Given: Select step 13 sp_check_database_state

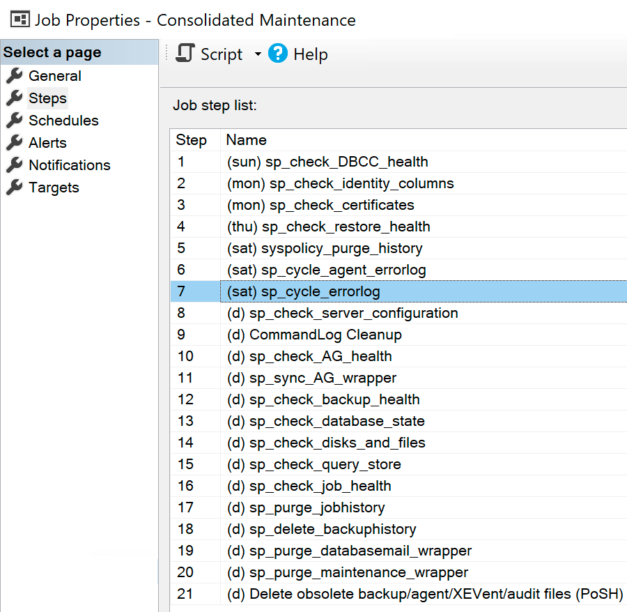Looking at the screenshot, I should (x=398, y=421).
